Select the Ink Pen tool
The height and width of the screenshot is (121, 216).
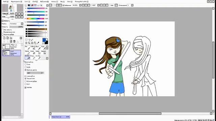38,57
